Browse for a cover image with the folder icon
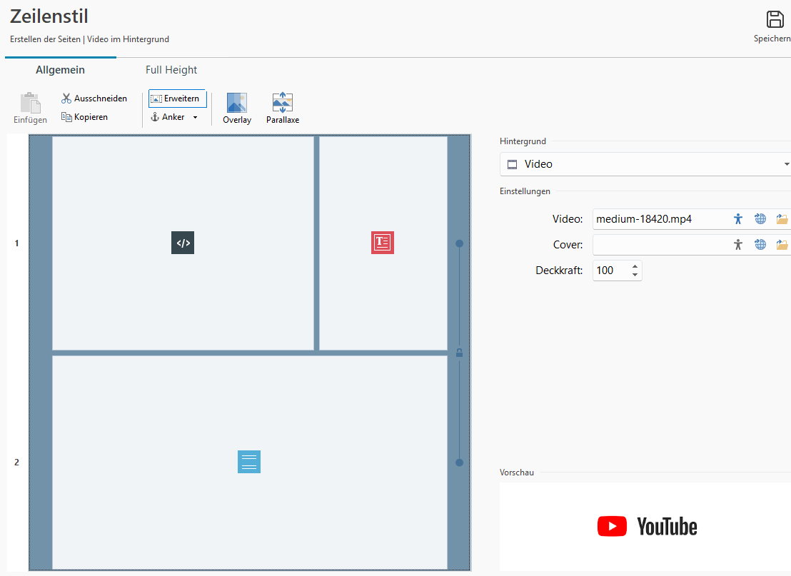This screenshot has width=791, height=576. (782, 245)
